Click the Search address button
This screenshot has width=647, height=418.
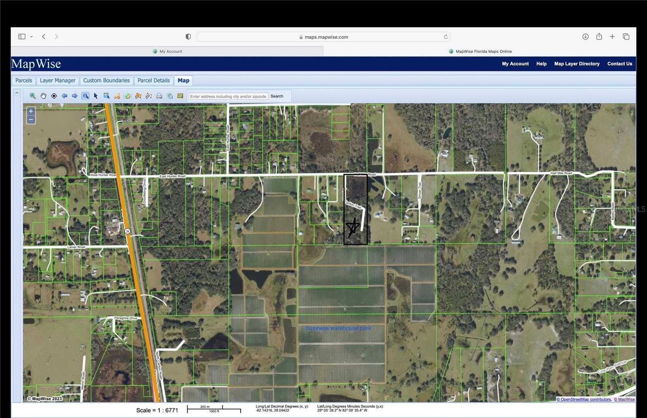(x=277, y=96)
